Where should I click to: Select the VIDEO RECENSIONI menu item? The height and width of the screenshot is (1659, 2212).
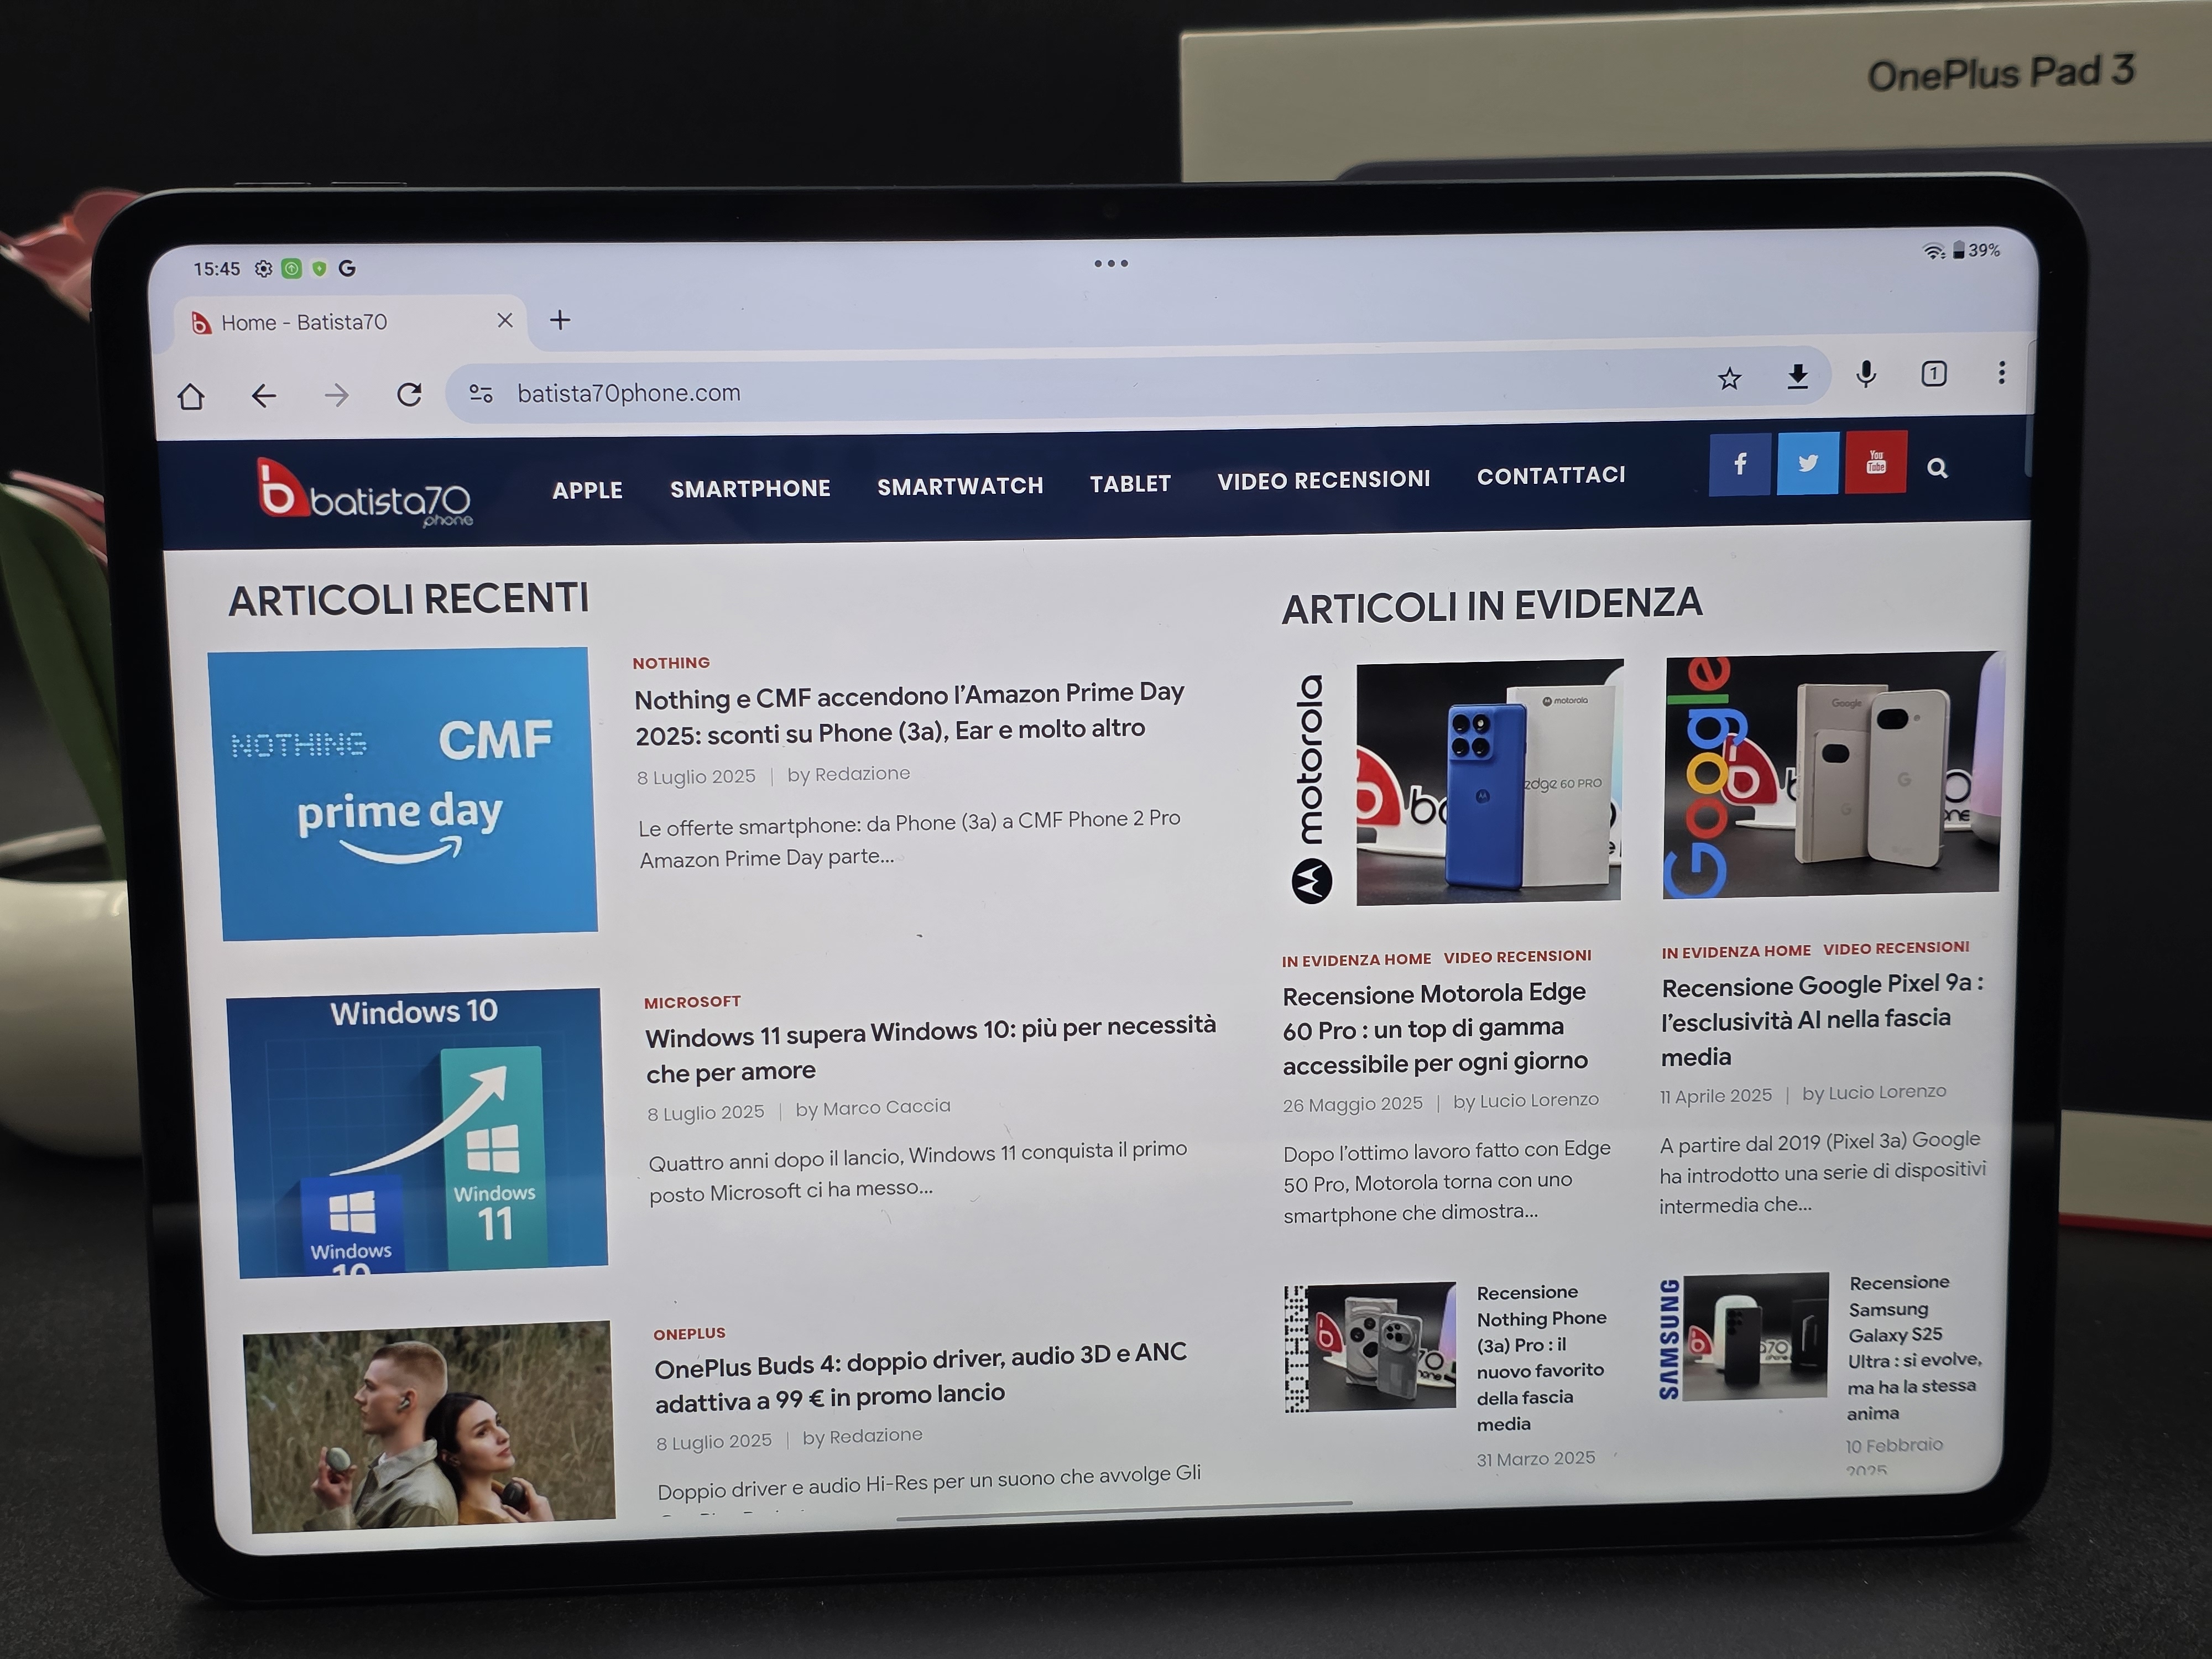pyautogui.click(x=1323, y=480)
